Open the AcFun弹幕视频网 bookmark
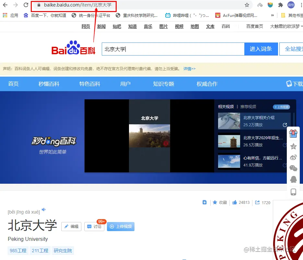The width and height of the screenshot is (303, 260). pos(236,15)
